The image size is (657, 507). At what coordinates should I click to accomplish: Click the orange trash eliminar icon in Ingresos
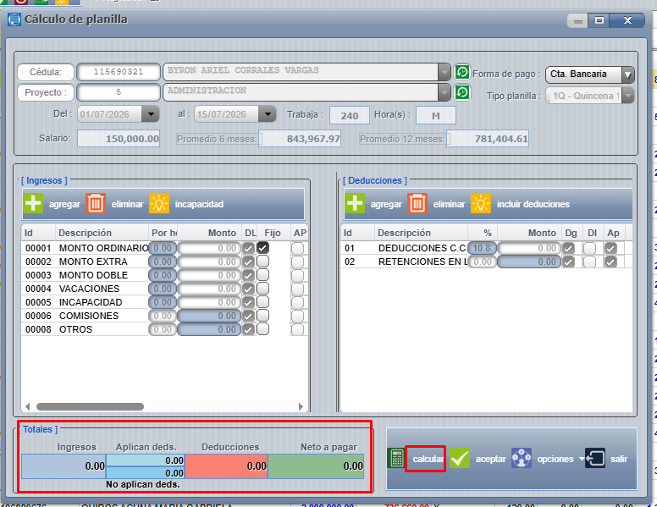coord(96,204)
